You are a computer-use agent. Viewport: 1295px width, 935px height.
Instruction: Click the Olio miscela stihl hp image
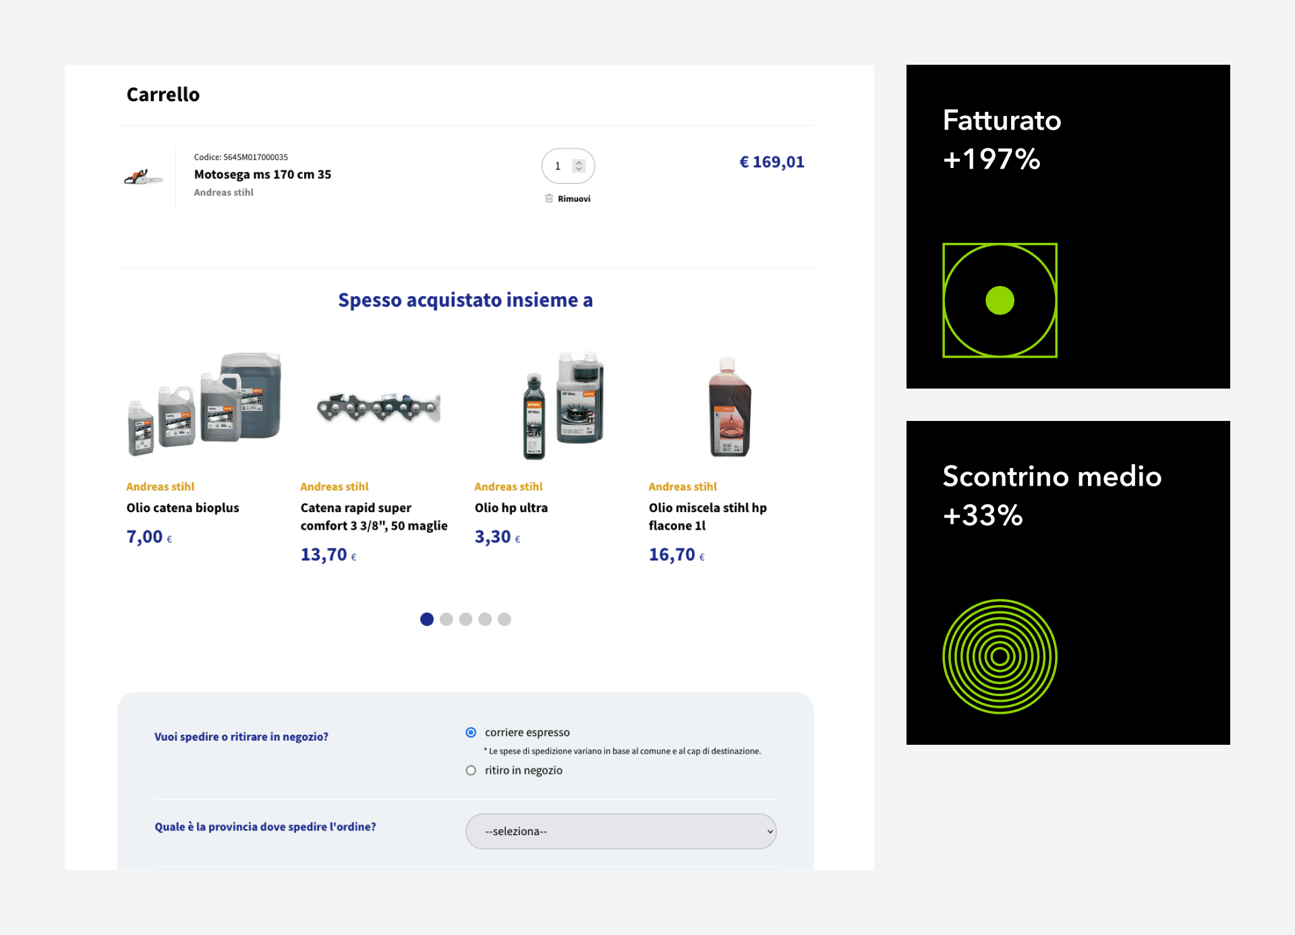click(729, 407)
